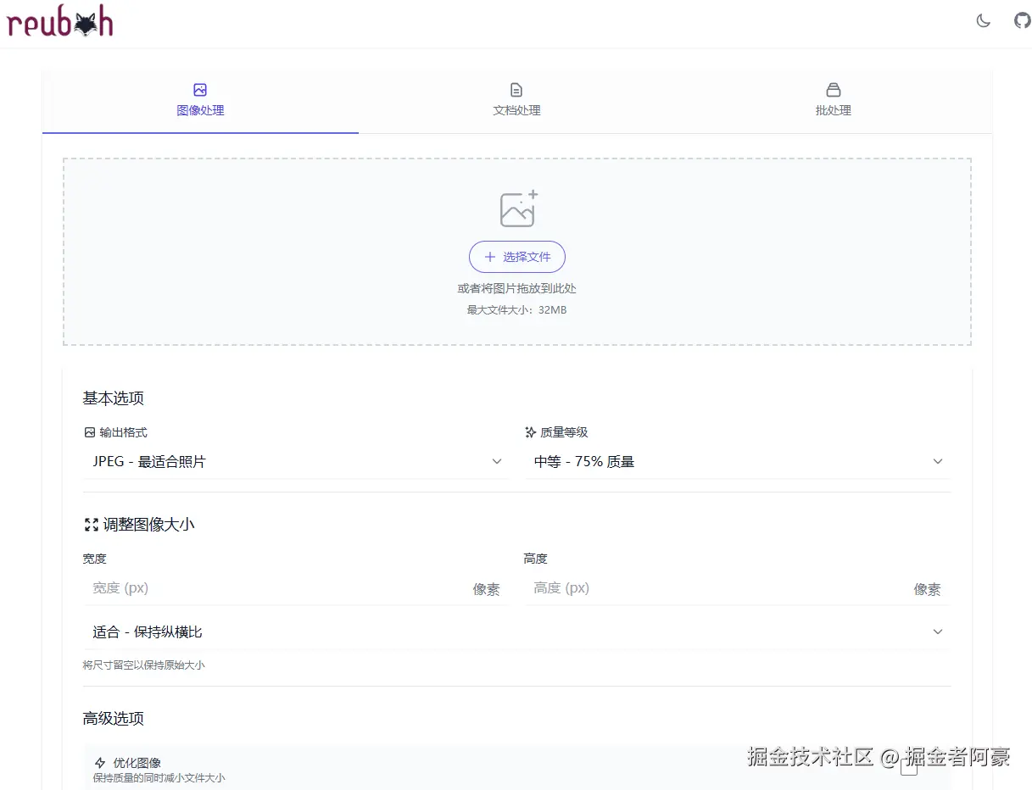
Task: Expand the 适合 - 保持纵横比 fit mode dropdown
Action: [516, 632]
